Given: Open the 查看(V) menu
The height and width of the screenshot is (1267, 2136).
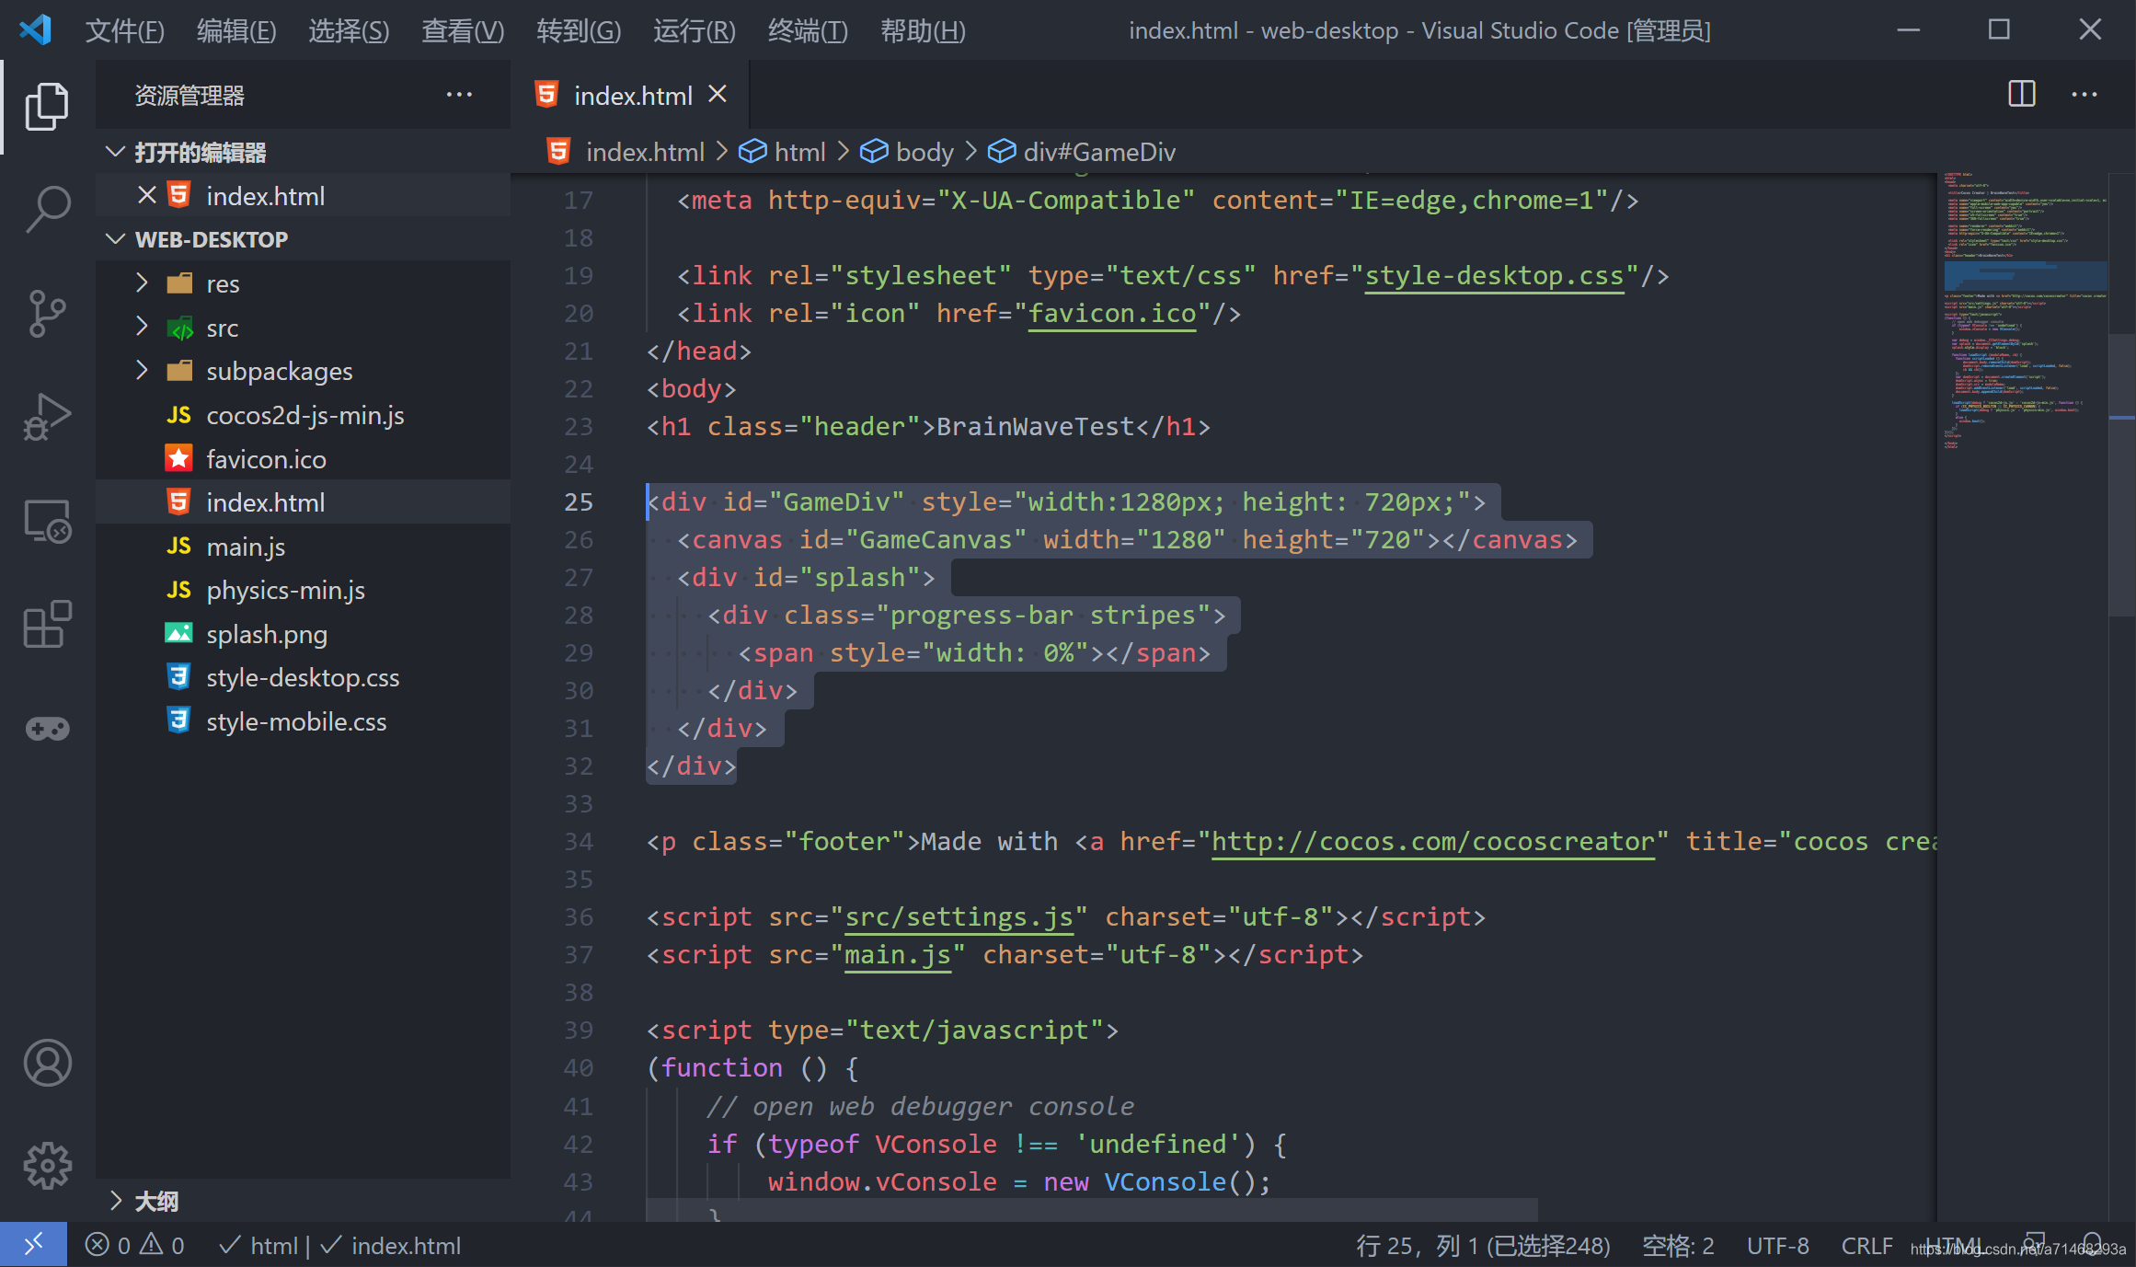Looking at the screenshot, I should pyautogui.click(x=462, y=30).
